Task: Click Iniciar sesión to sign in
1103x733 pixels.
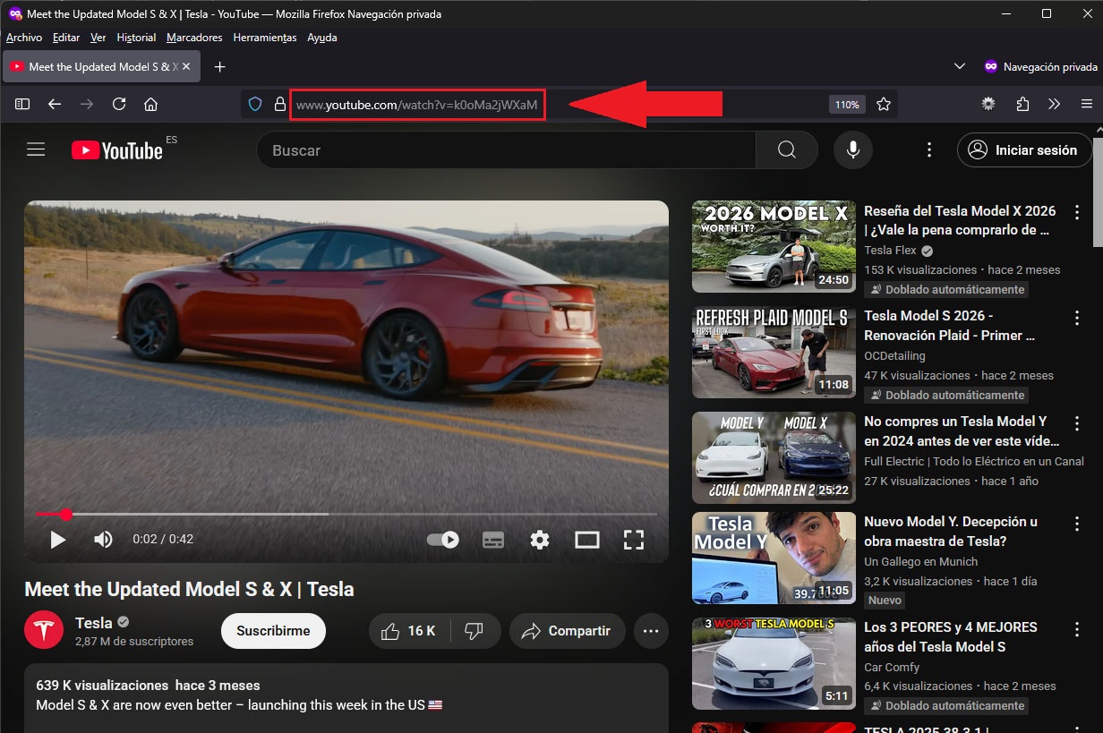Action: tap(1024, 150)
